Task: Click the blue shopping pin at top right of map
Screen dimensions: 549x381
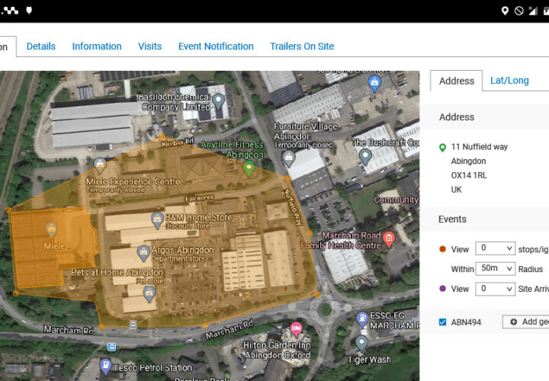Action: pos(374,84)
